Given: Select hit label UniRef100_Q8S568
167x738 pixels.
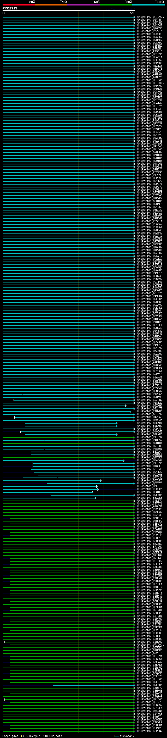Looking at the screenshot, I should pyautogui.click(x=150, y=95).
